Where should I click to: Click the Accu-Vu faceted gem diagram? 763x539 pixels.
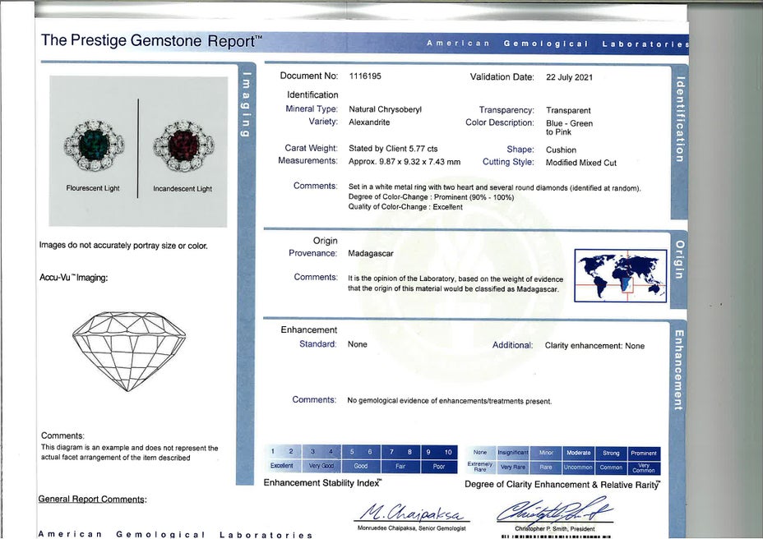(129, 349)
